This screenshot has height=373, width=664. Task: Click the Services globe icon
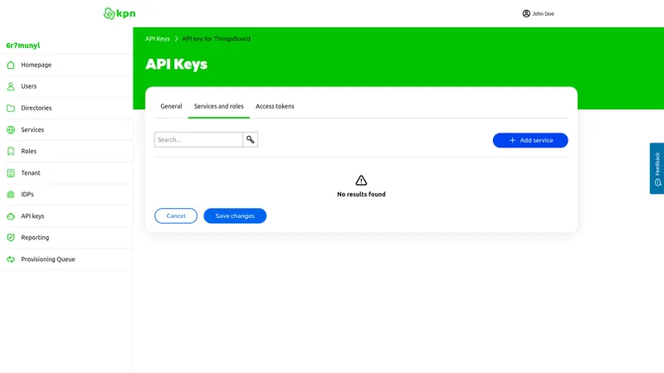coord(11,130)
